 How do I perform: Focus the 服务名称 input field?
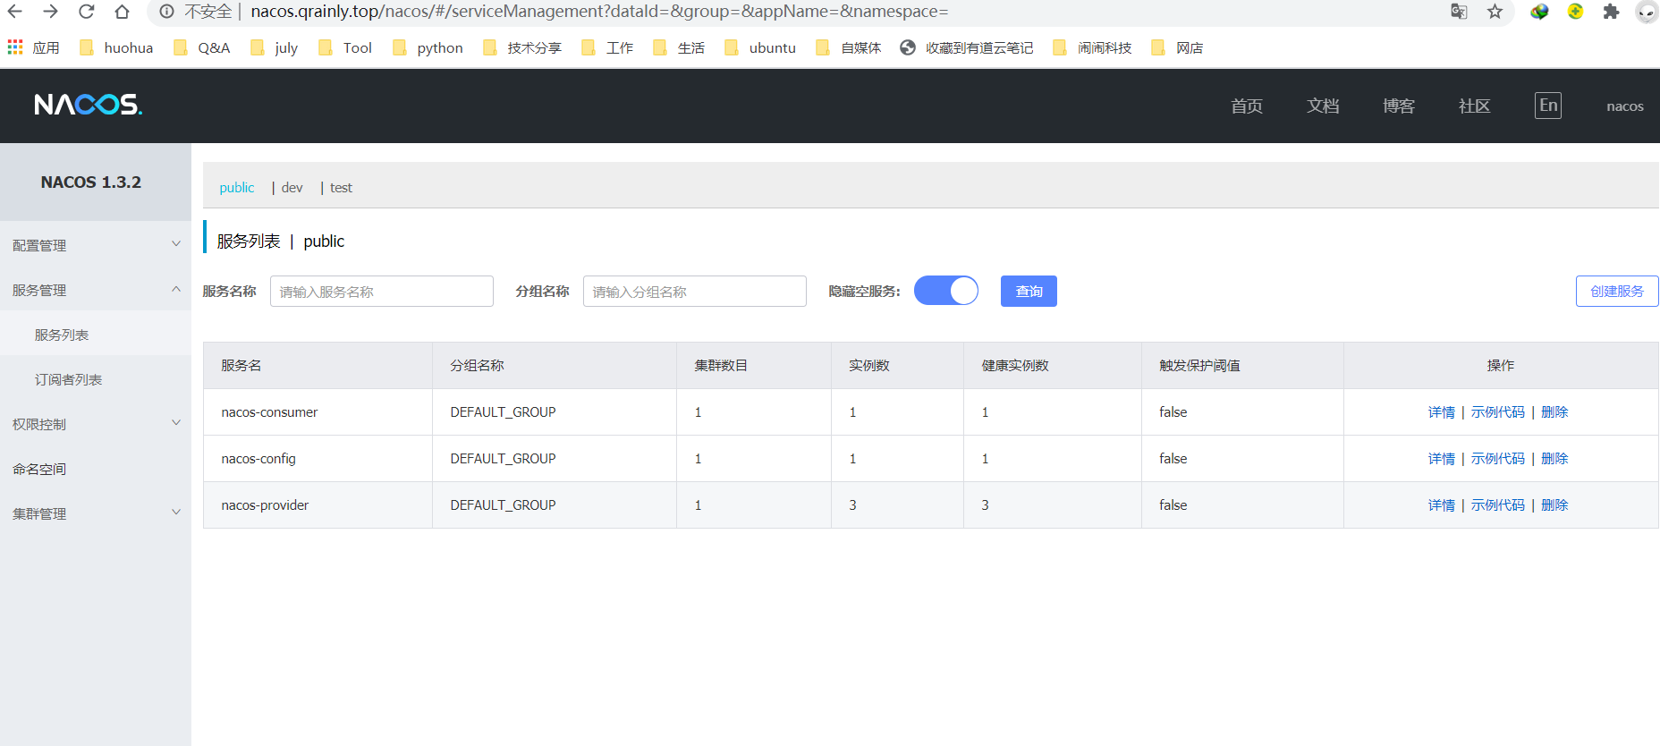tap(382, 291)
